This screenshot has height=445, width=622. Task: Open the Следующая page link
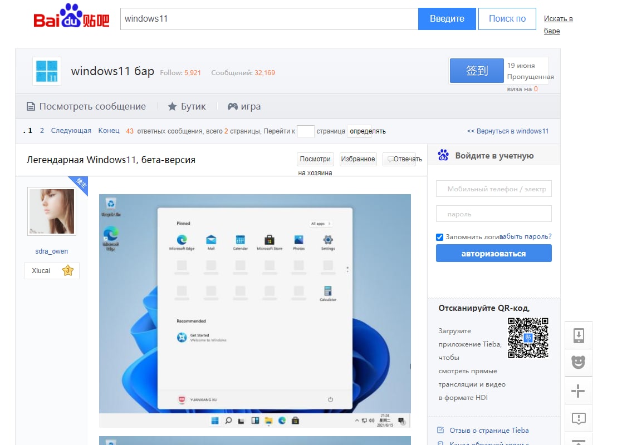tap(71, 131)
